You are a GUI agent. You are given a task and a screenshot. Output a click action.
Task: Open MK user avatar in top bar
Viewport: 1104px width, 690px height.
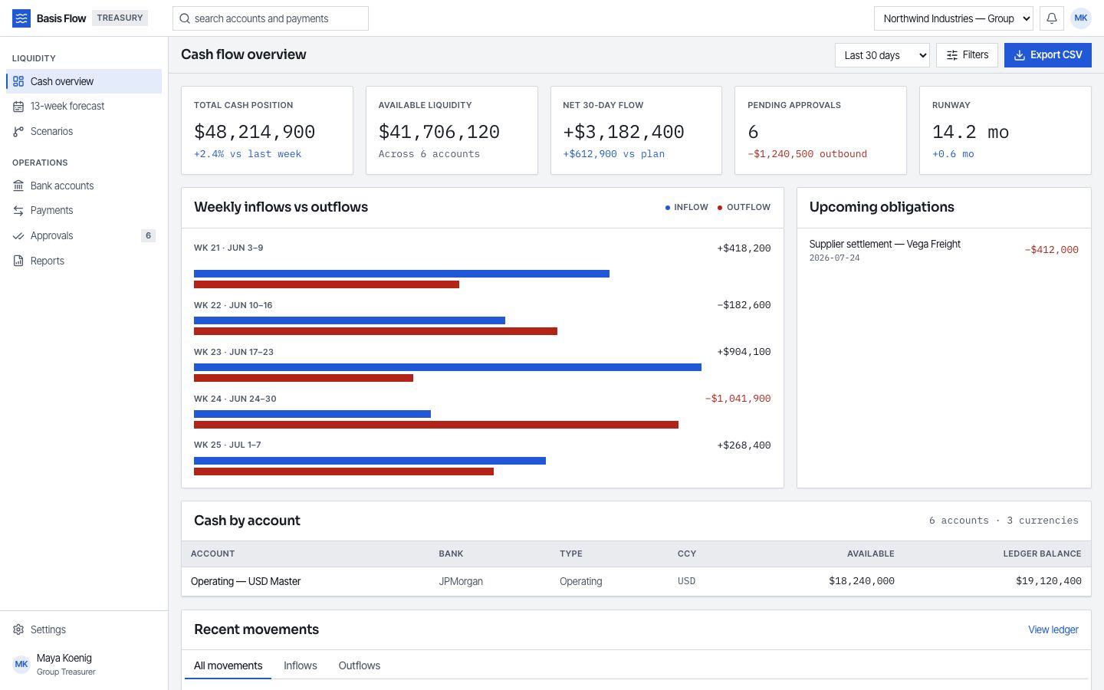pos(1081,18)
